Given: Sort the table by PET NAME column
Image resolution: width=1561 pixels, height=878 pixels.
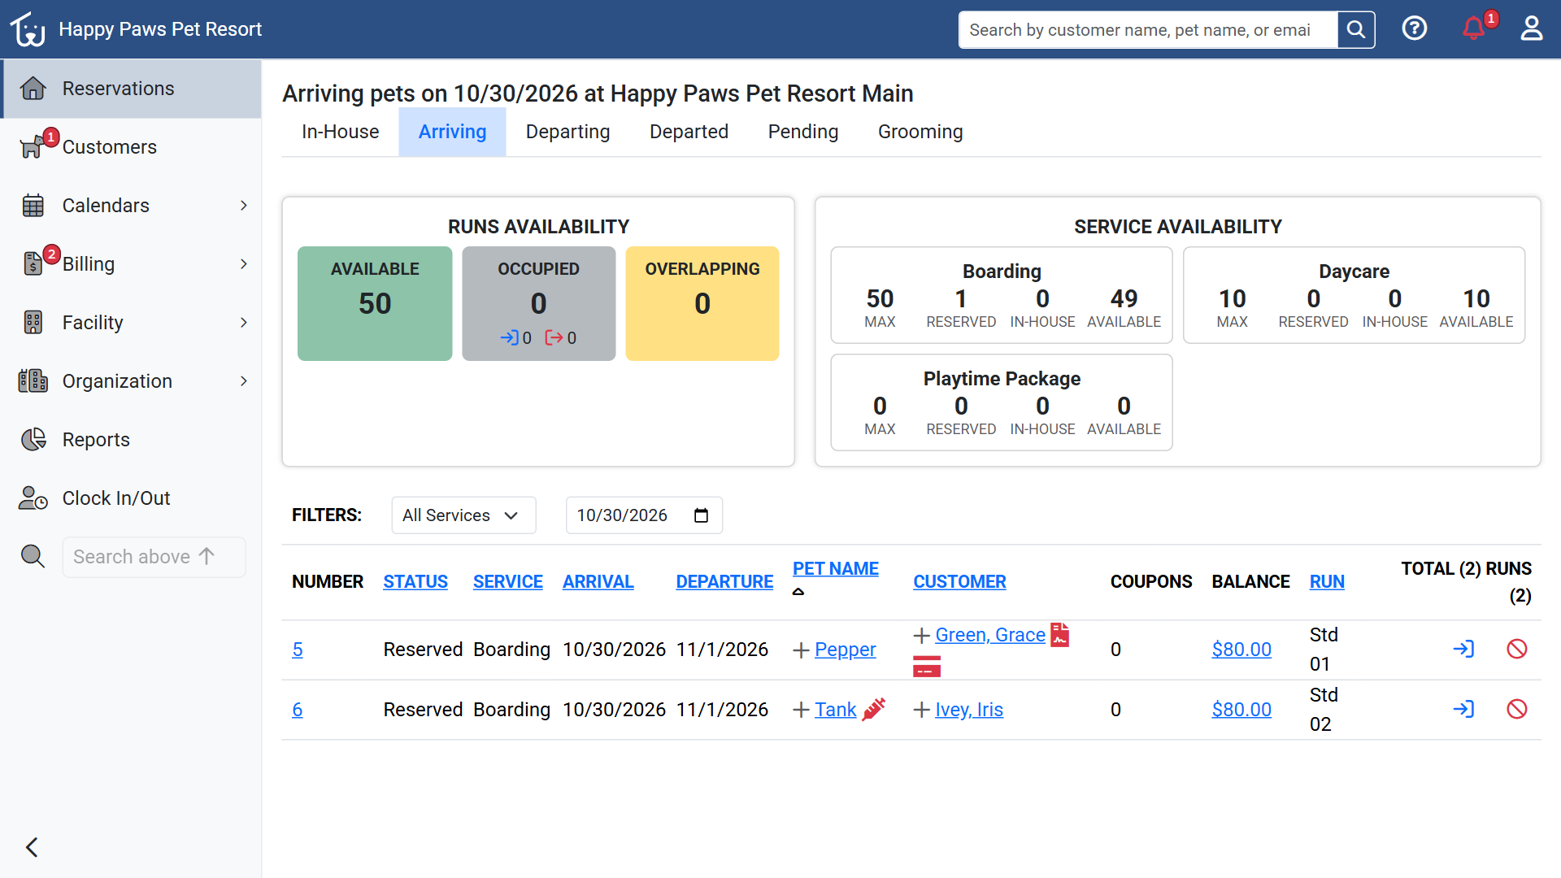Looking at the screenshot, I should click(x=835, y=569).
